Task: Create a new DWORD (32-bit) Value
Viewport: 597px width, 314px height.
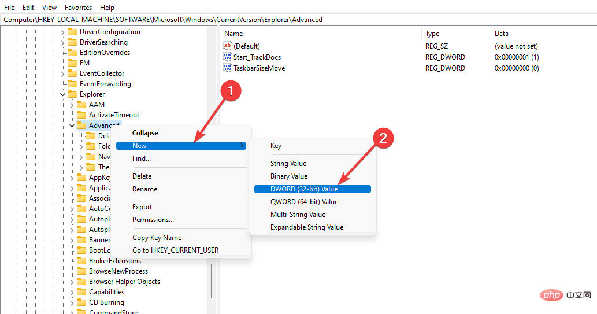Action: click(x=313, y=189)
